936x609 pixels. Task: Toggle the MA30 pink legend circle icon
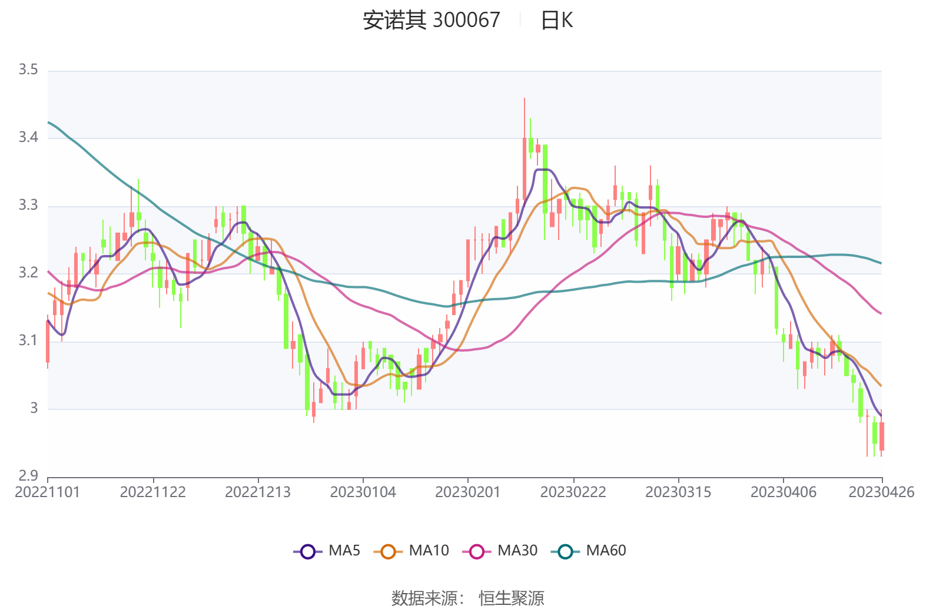[477, 552]
